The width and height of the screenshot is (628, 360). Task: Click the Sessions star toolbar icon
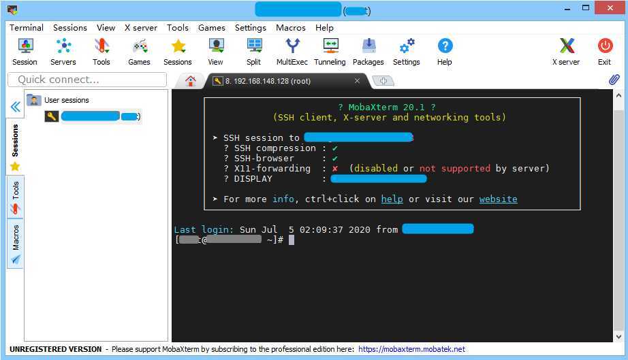178,52
